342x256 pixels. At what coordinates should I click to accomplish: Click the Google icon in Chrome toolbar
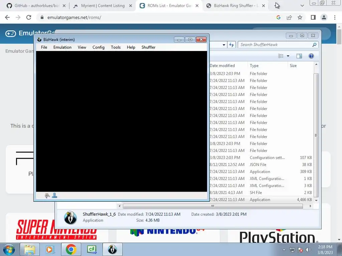(278, 17)
